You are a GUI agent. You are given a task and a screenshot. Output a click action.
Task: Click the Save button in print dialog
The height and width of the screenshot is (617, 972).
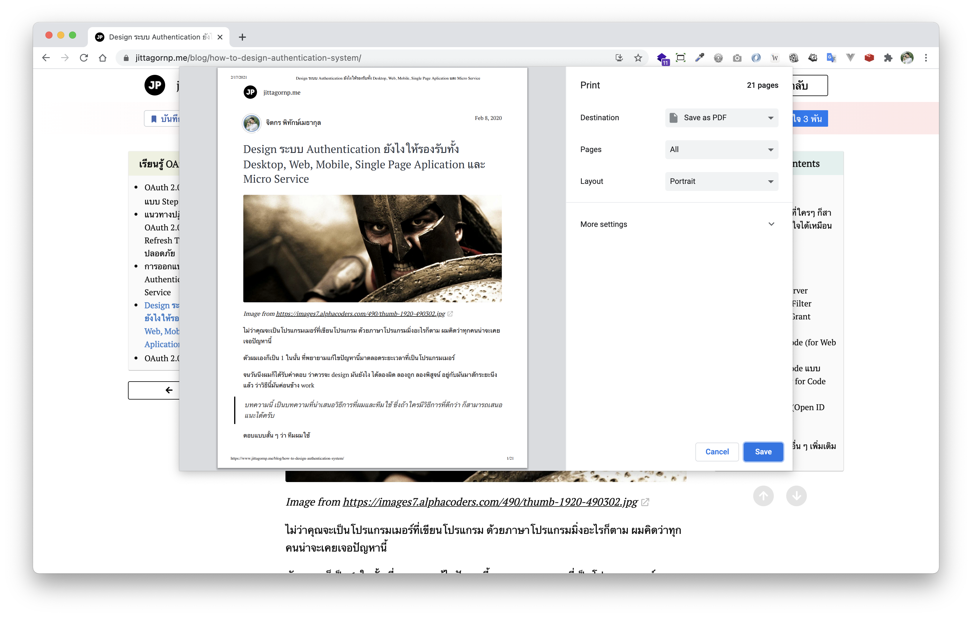click(x=763, y=452)
